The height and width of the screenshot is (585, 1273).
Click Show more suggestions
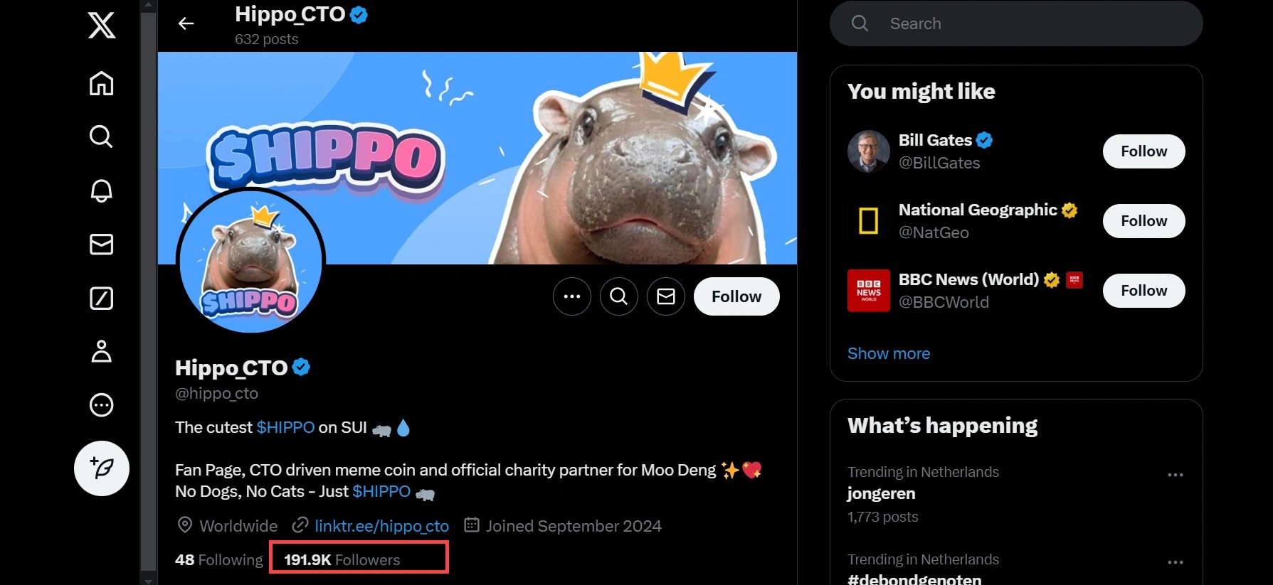tap(889, 353)
